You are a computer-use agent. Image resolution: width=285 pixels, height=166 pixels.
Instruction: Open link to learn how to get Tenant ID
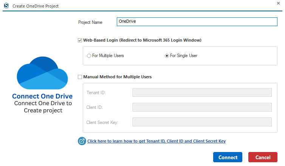[x=156, y=141]
